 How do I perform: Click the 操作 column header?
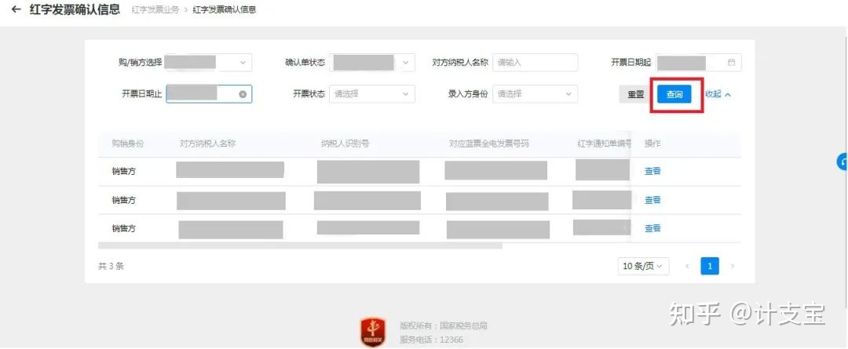pyautogui.click(x=652, y=144)
